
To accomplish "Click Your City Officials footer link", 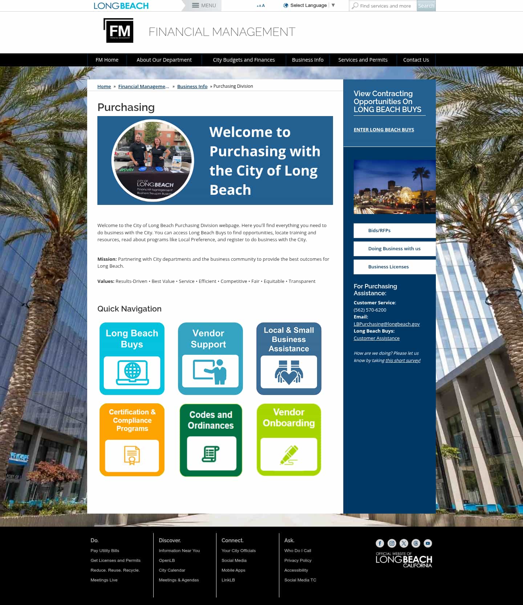I will tap(239, 551).
